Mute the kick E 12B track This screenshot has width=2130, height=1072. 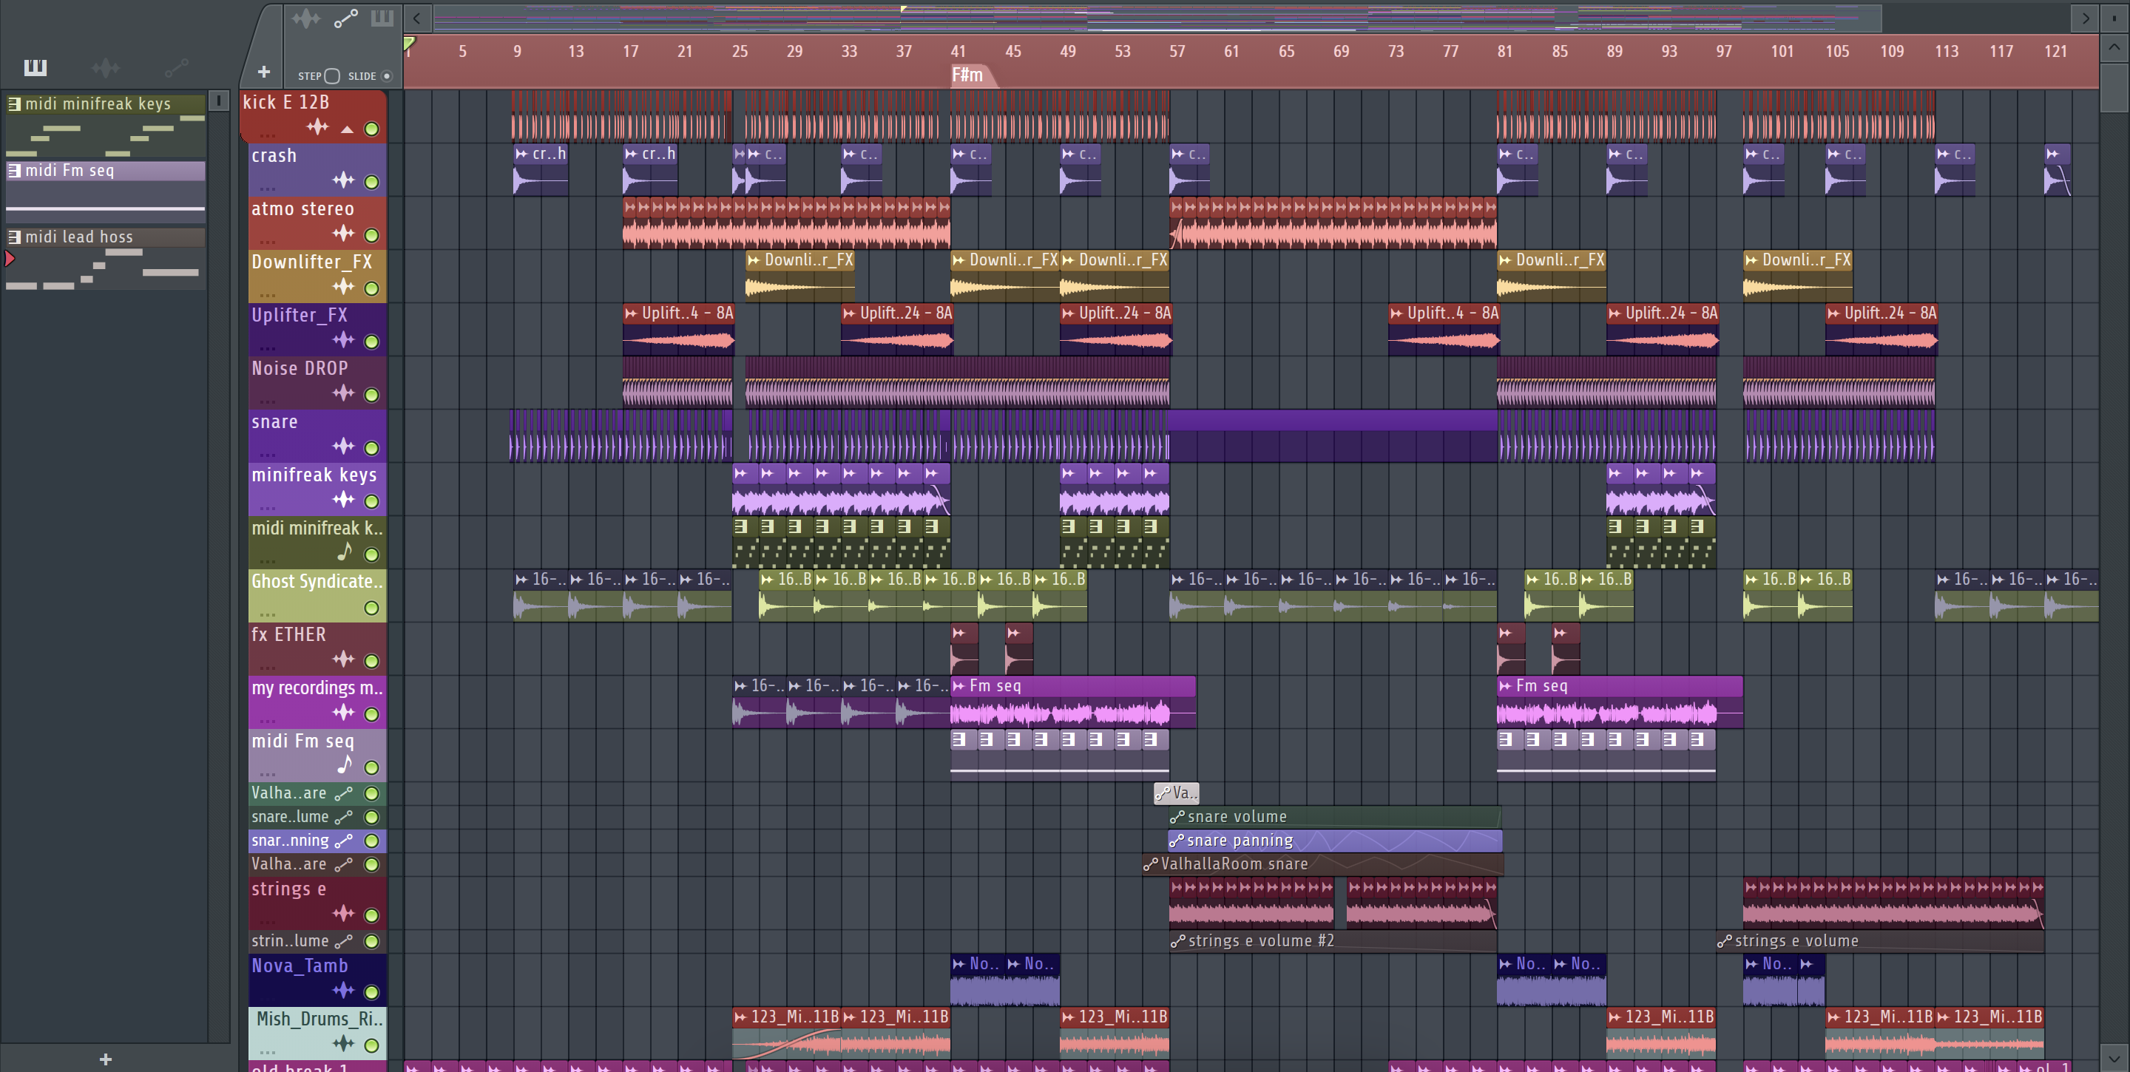coord(371,129)
